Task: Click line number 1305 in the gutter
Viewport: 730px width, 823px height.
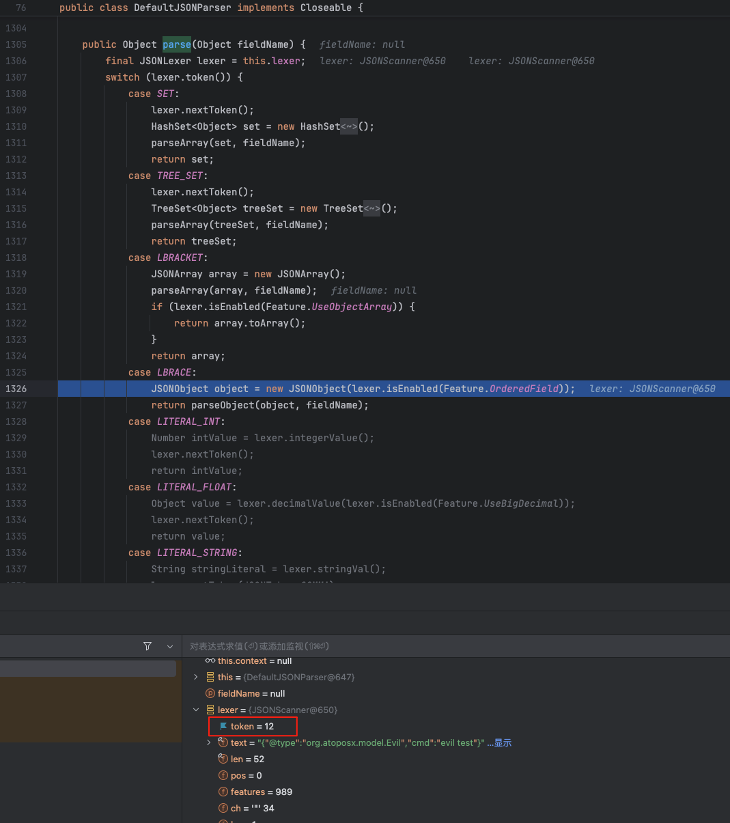Action: pyautogui.click(x=16, y=44)
